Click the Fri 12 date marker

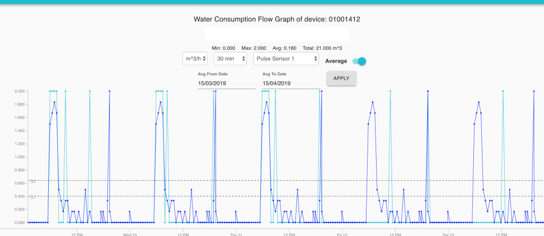342,233
